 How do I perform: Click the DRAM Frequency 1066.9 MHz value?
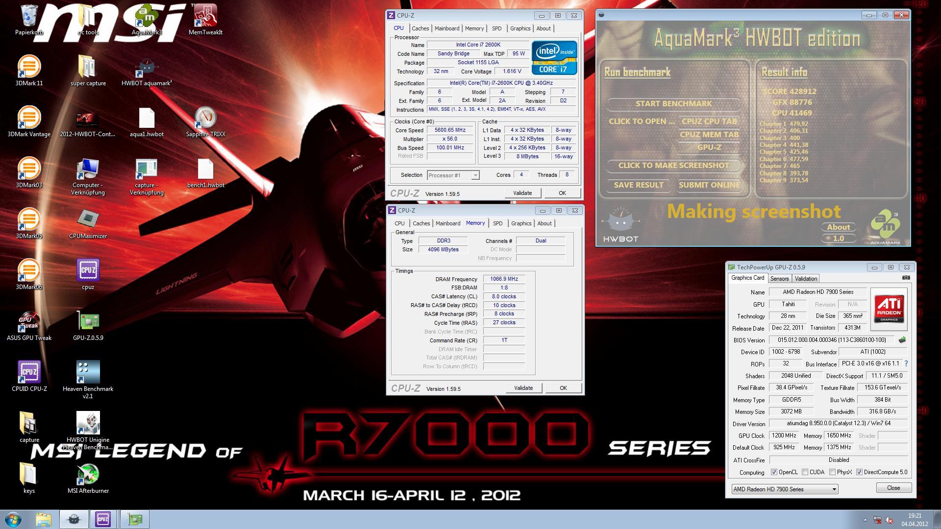pyautogui.click(x=504, y=279)
